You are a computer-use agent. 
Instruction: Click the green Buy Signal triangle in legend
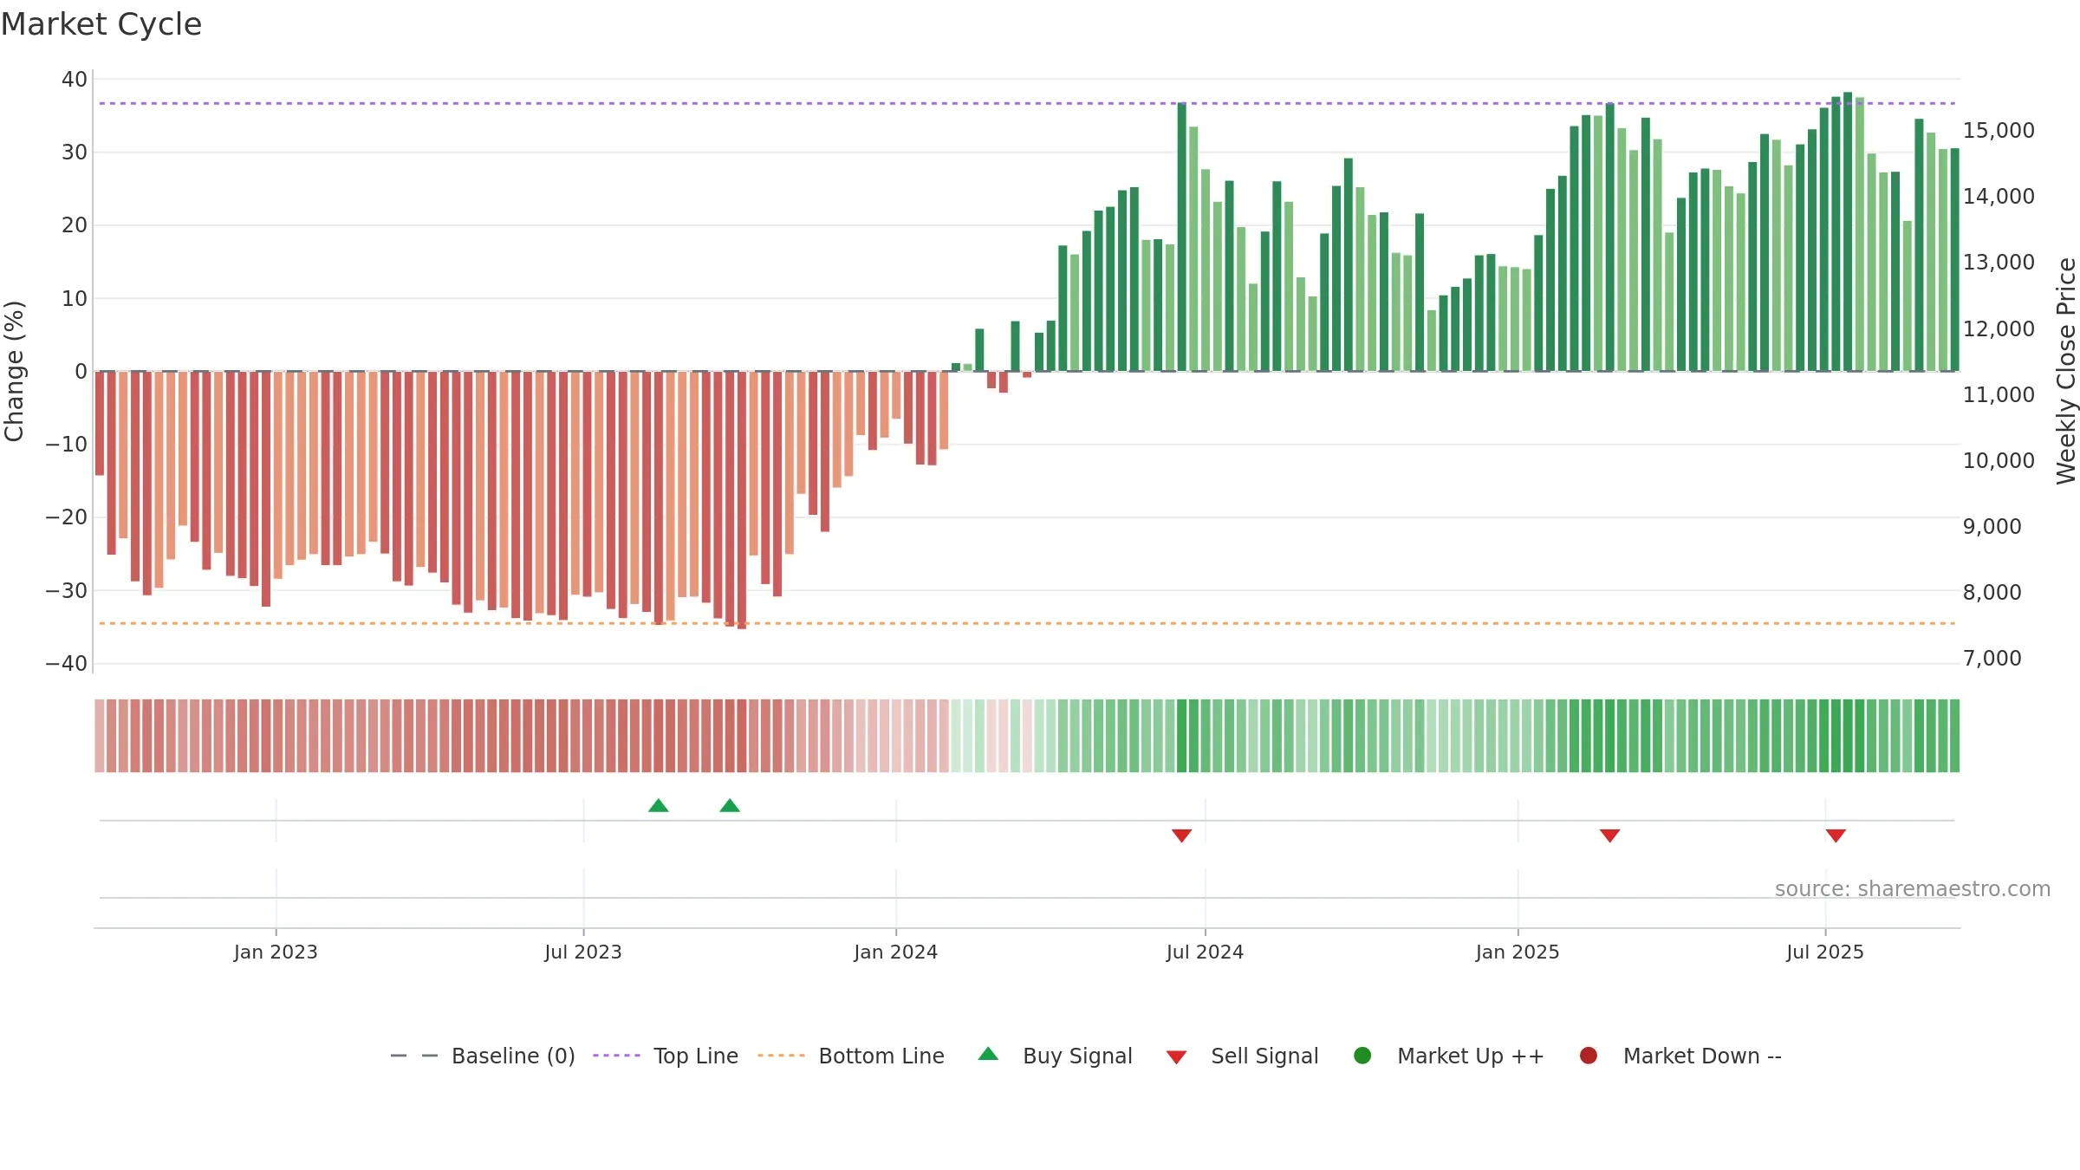pos(988,1055)
